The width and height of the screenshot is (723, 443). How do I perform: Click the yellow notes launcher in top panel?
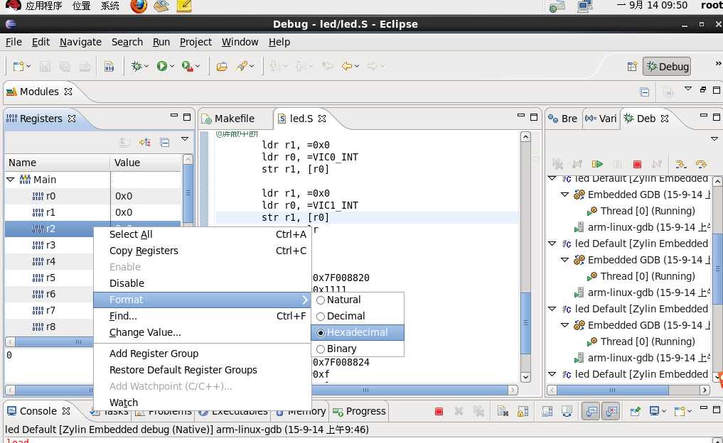pyautogui.click(x=184, y=6)
